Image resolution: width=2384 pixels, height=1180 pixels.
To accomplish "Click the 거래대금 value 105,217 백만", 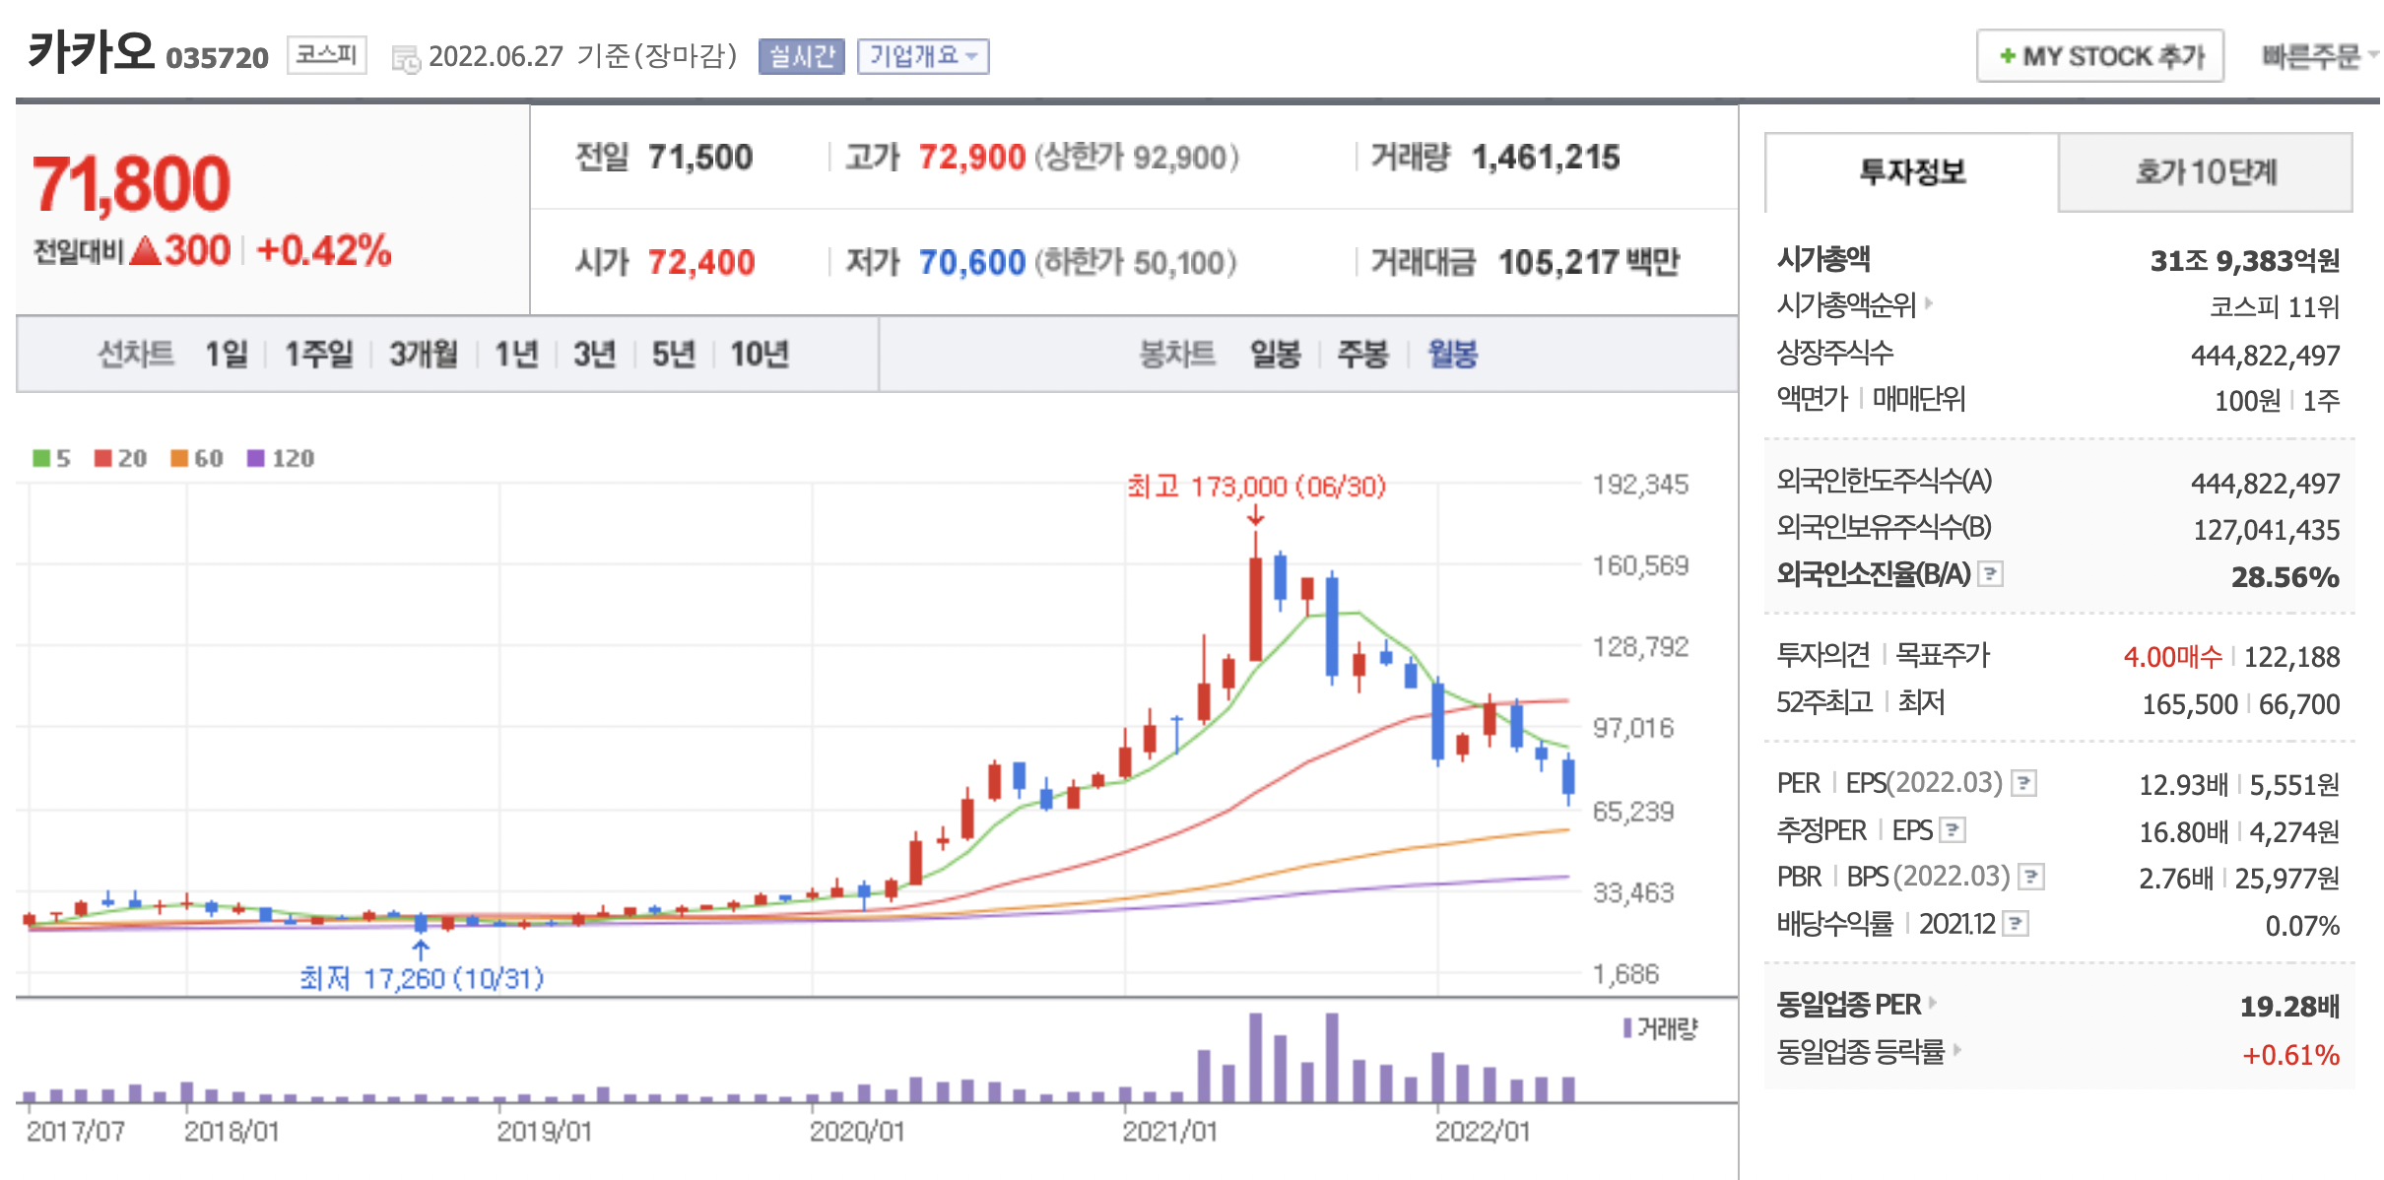I will [1589, 263].
